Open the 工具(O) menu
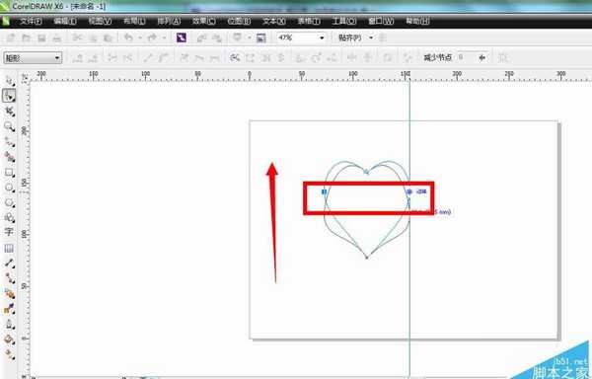The image size is (592, 379). [344, 21]
